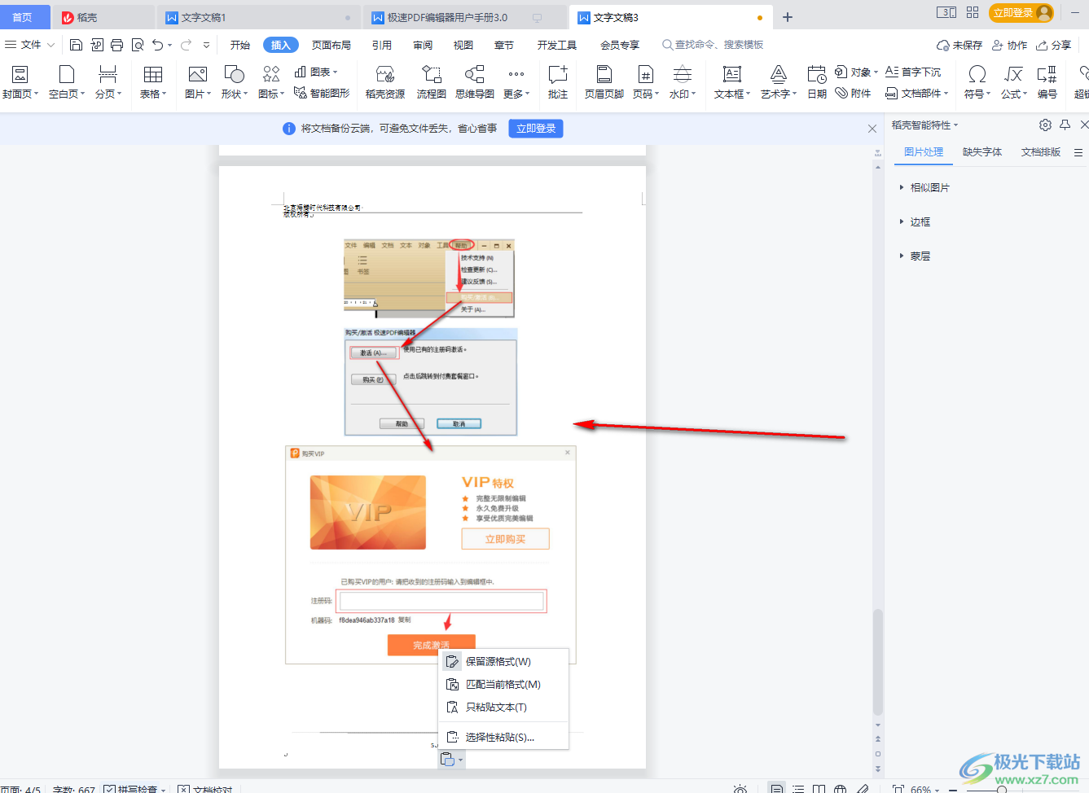
Task: Open Print Preview icon
Action: click(138, 45)
